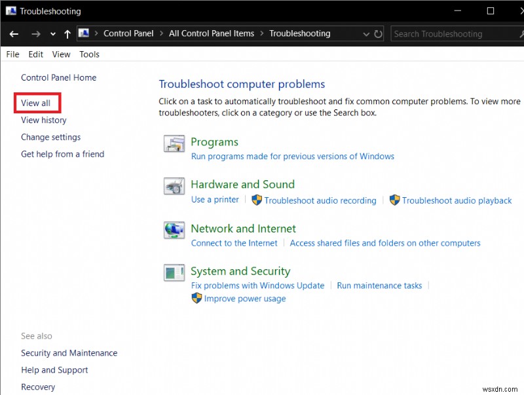
Task: Open the Programs troubleshooter category icon
Action: click(x=174, y=144)
